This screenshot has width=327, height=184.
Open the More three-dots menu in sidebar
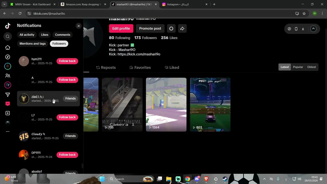tap(8, 131)
